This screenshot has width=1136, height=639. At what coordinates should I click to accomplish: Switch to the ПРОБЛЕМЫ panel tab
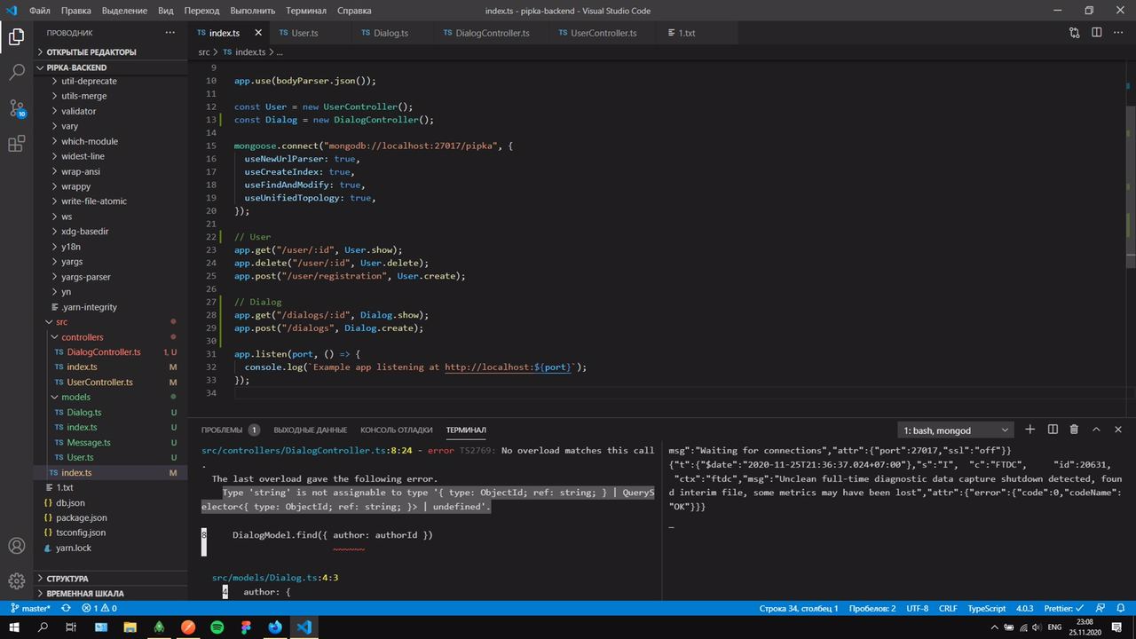pyautogui.click(x=222, y=430)
